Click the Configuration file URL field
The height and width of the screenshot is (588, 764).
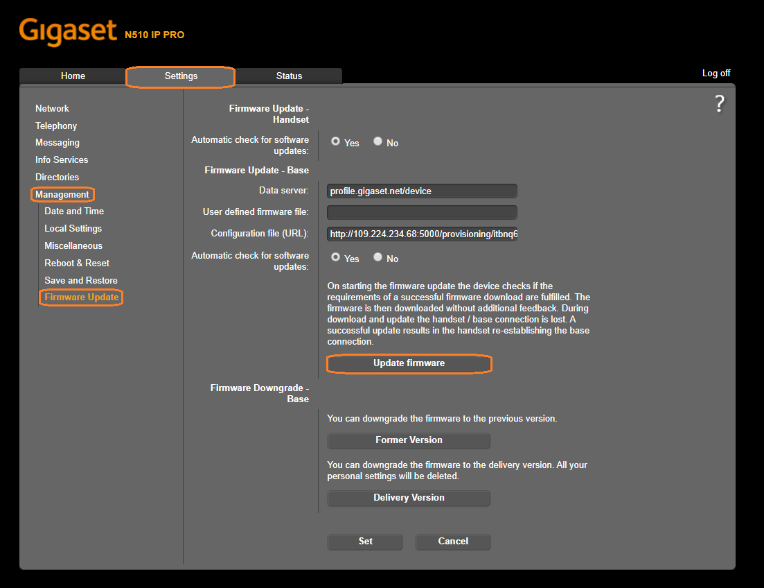422,234
